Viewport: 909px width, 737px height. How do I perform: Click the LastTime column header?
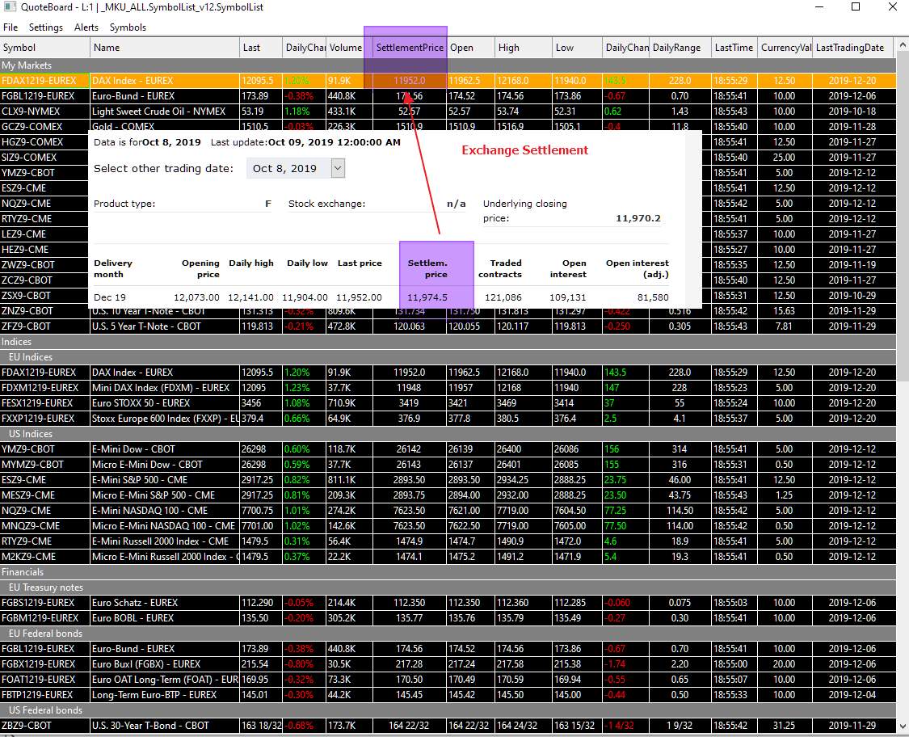coord(734,48)
